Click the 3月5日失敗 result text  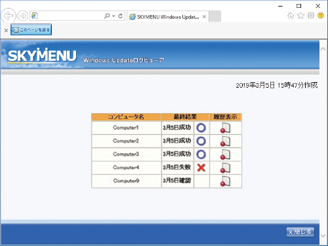coord(177,167)
